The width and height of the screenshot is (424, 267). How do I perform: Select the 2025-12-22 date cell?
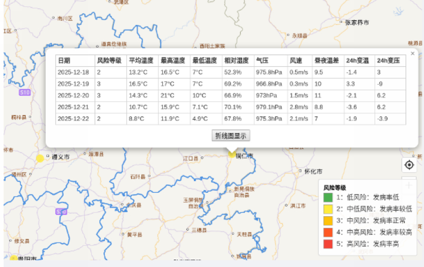click(x=73, y=119)
